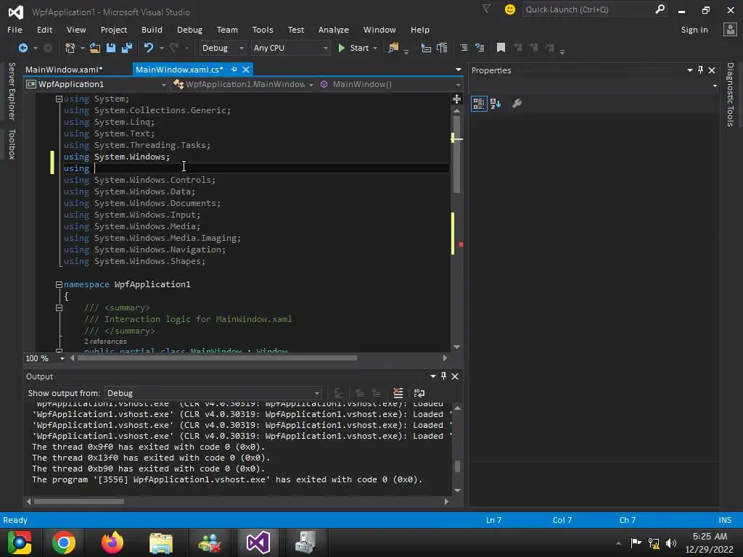Show Properties in Categorized view
This screenshot has width=743, height=557.
[479, 103]
